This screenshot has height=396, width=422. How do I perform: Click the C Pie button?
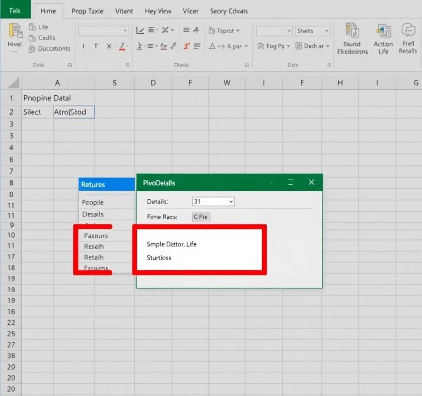tap(201, 217)
